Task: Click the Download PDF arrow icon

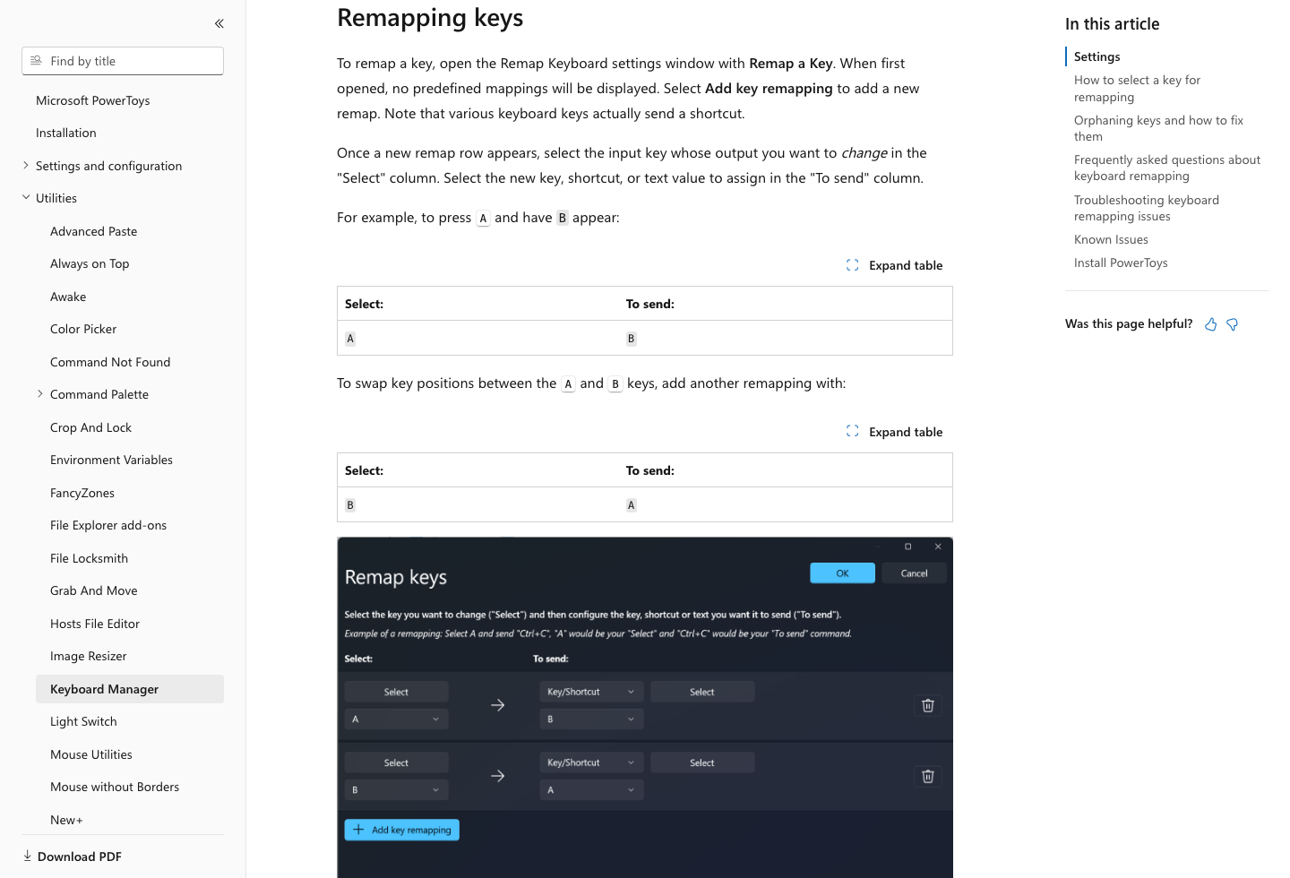Action: [27, 856]
